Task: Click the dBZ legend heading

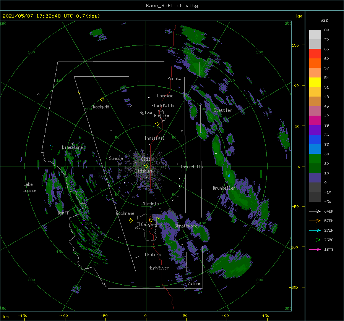Action: tap(324, 21)
